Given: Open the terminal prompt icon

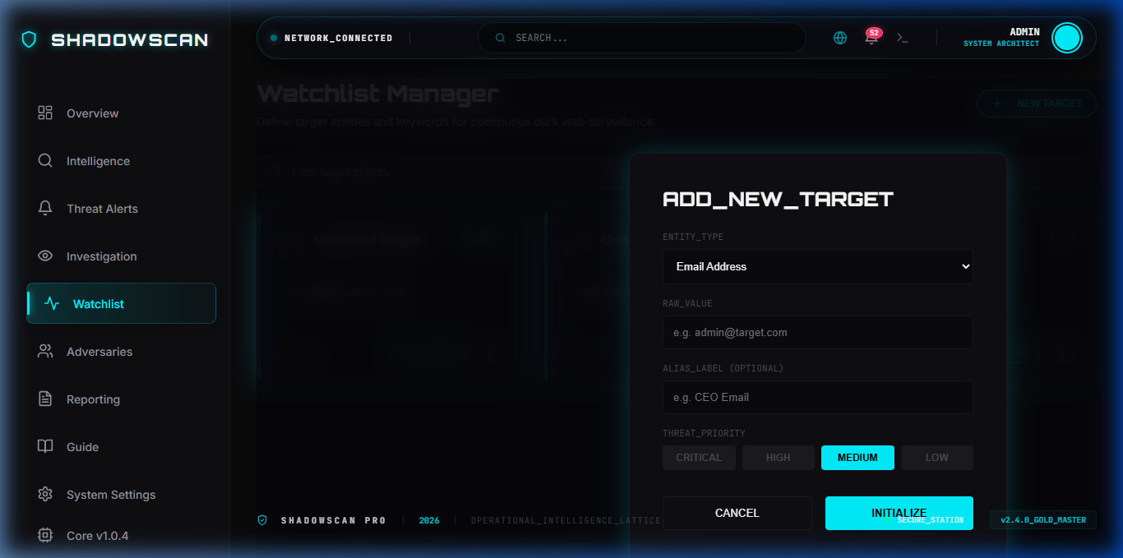Looking at the screenshot, I should (x=903, y=38).
